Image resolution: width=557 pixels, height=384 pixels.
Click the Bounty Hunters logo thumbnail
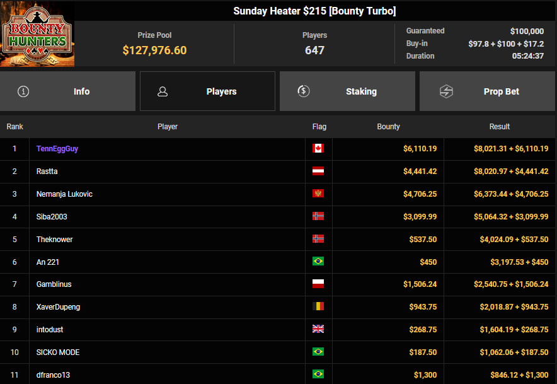point(37,35)
